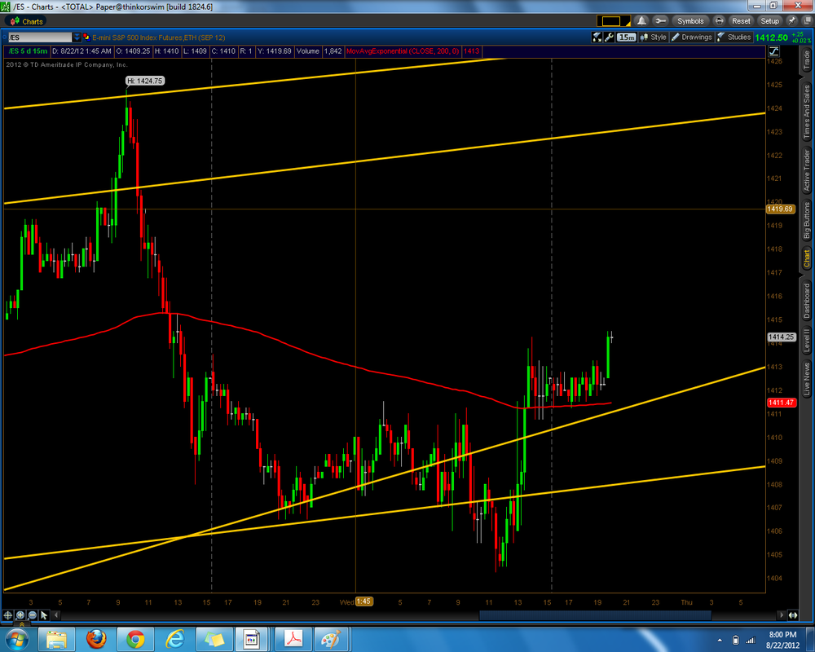Click the colored link squares icon beside symbol

coord(86,37)
